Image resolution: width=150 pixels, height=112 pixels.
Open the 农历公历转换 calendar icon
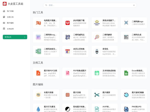[67, 51]
